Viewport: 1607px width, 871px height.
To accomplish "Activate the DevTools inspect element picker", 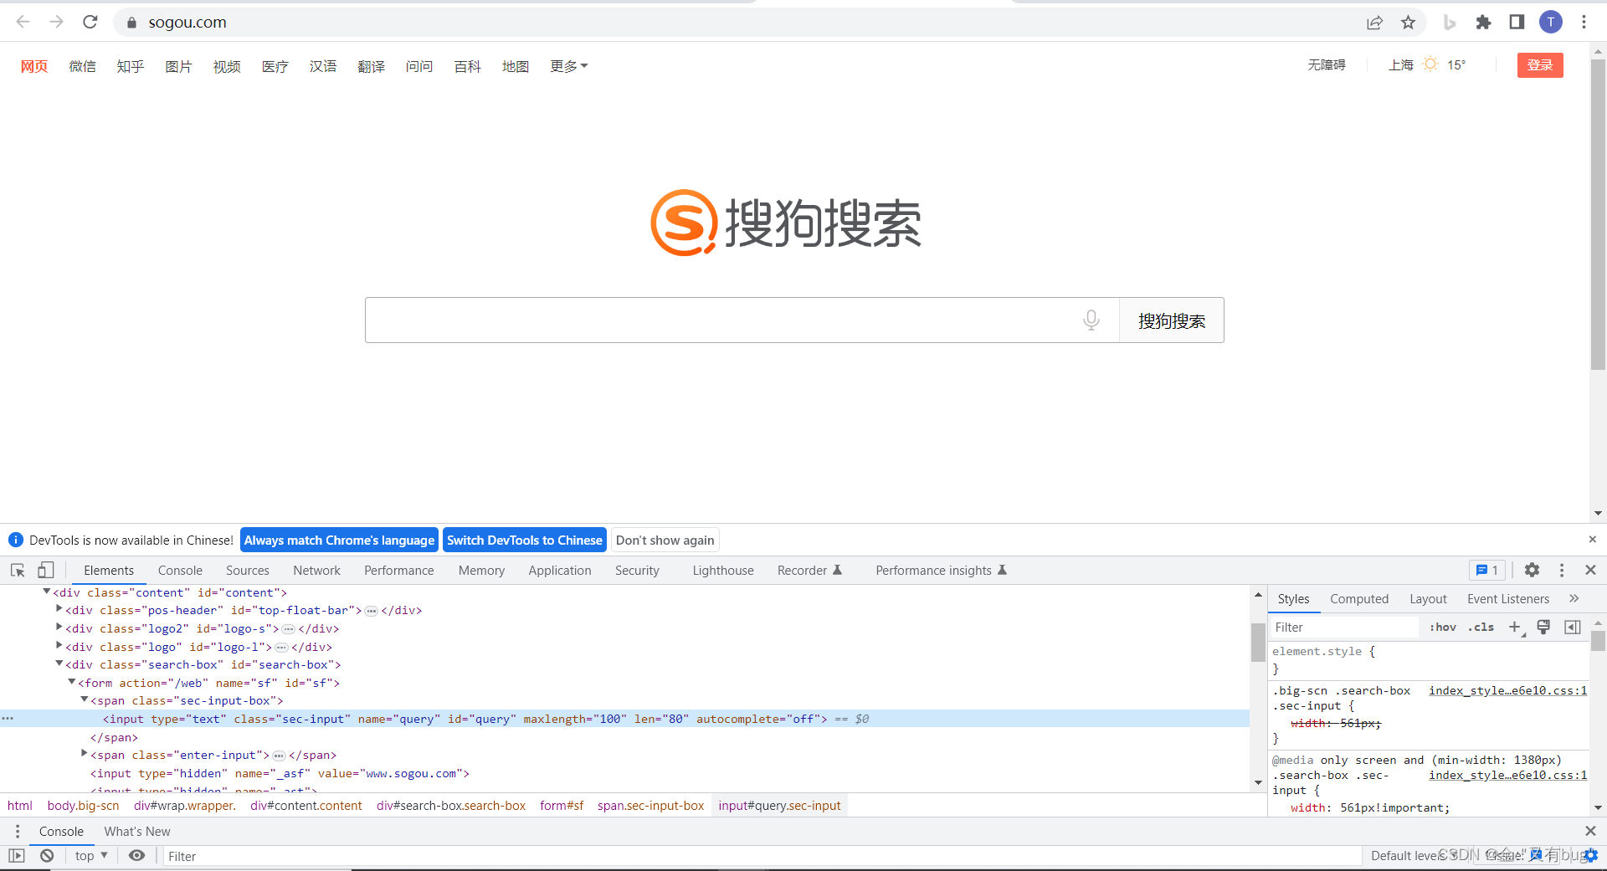I will point(18,570).
